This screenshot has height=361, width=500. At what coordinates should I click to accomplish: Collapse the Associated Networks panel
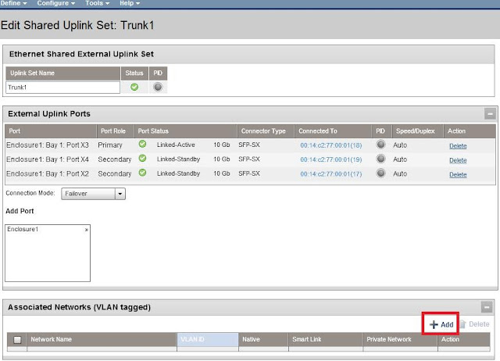[x=487, y=307]
